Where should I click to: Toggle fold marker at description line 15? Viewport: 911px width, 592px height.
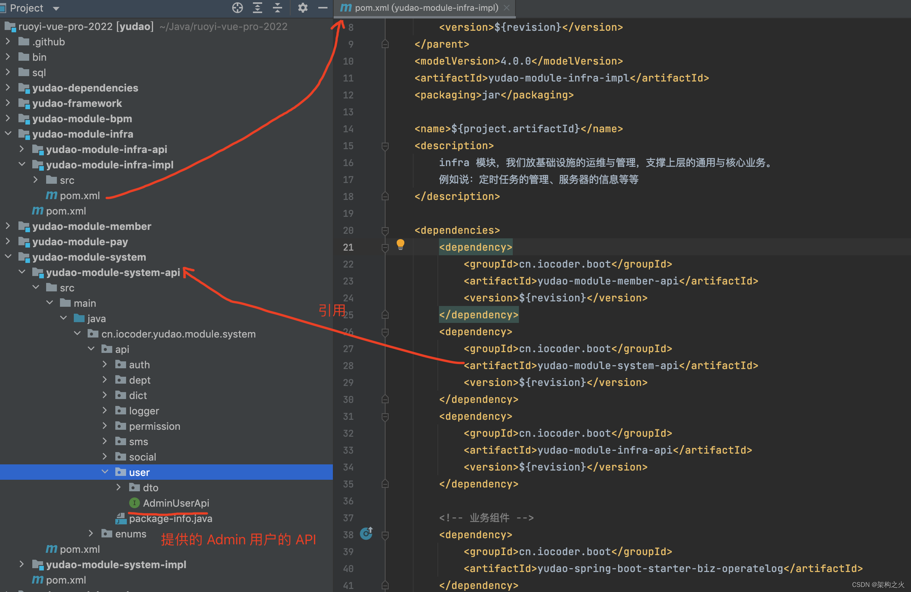point(385,146)
